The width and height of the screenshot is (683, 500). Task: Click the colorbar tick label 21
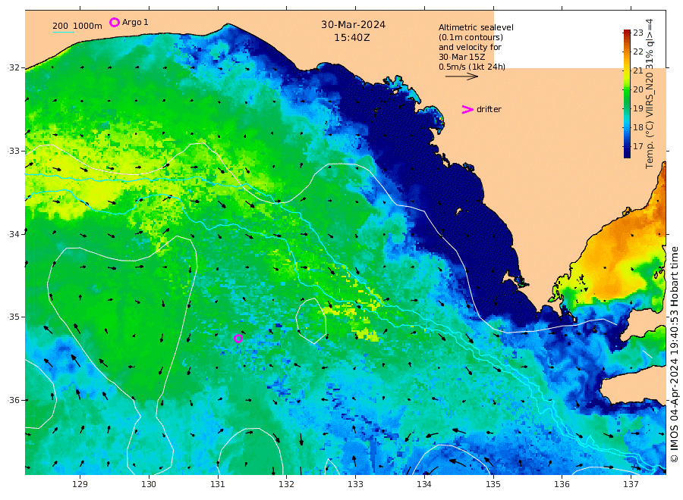[638, 70]
